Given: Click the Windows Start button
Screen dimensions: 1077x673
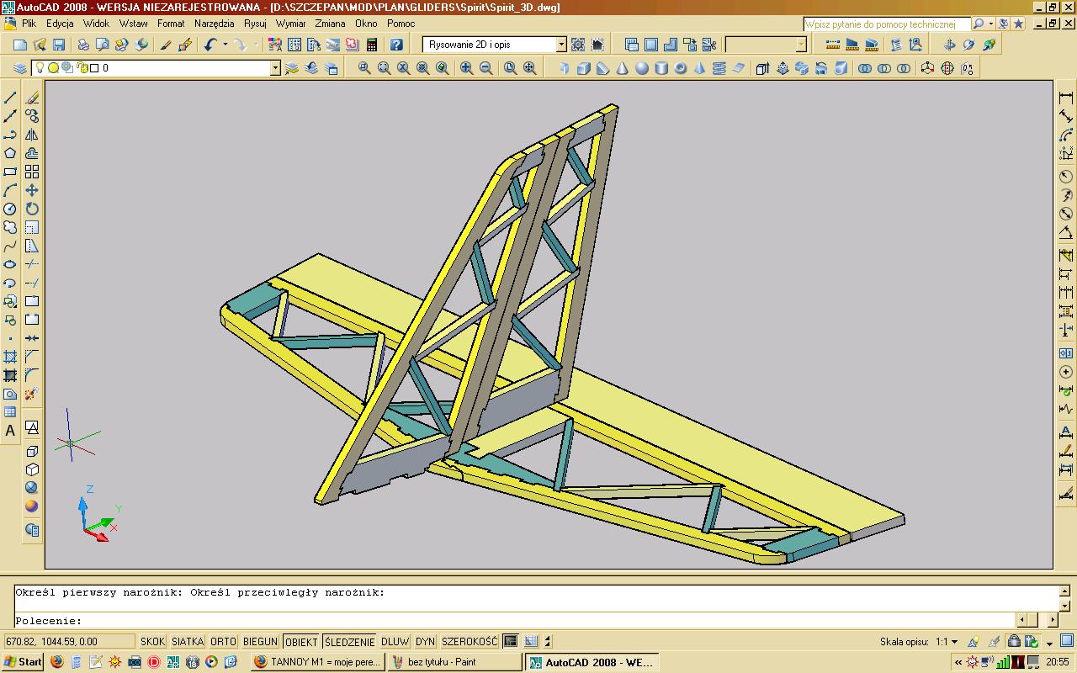Looking at the screenshot, I should 23,662.
